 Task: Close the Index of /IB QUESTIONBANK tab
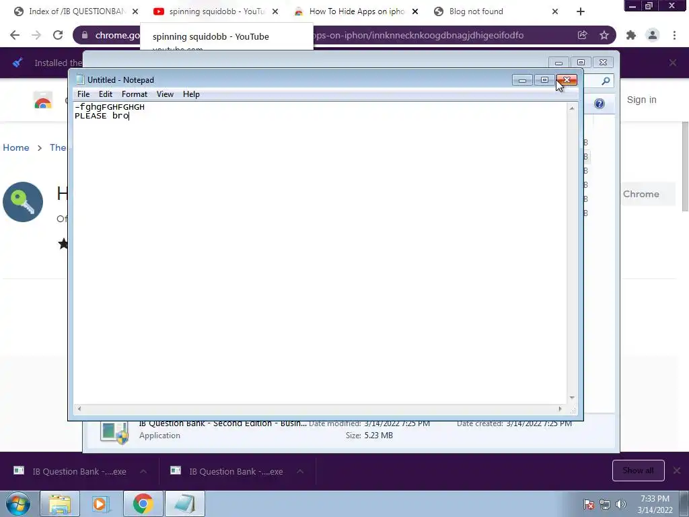click(x=135, y=11)
